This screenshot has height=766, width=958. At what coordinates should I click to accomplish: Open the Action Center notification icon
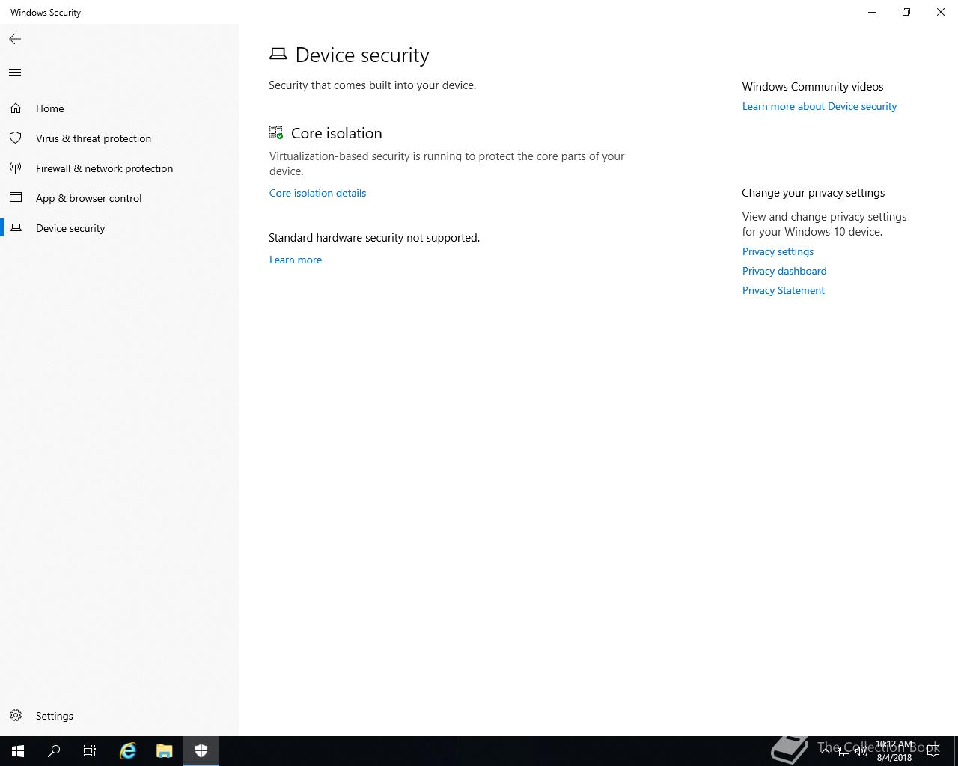pyautogui.click(x=933, y=751)
